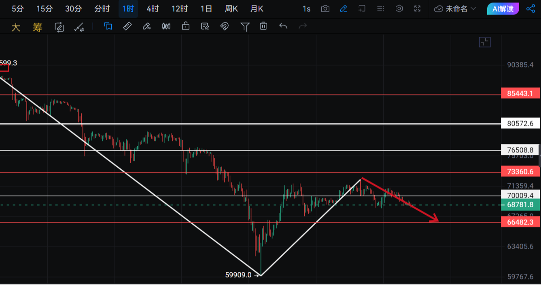Viewport: 541px width, 305px height.
Task: Collapse the chart using the corner shrink icon
Action: pos(484,42)
